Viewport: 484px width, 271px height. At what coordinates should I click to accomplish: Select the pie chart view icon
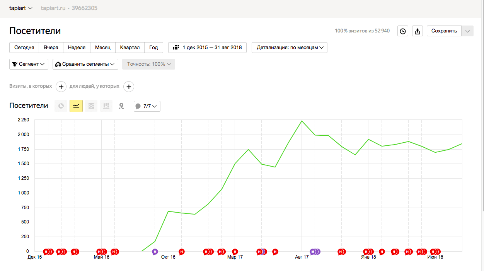pos(61,106)
